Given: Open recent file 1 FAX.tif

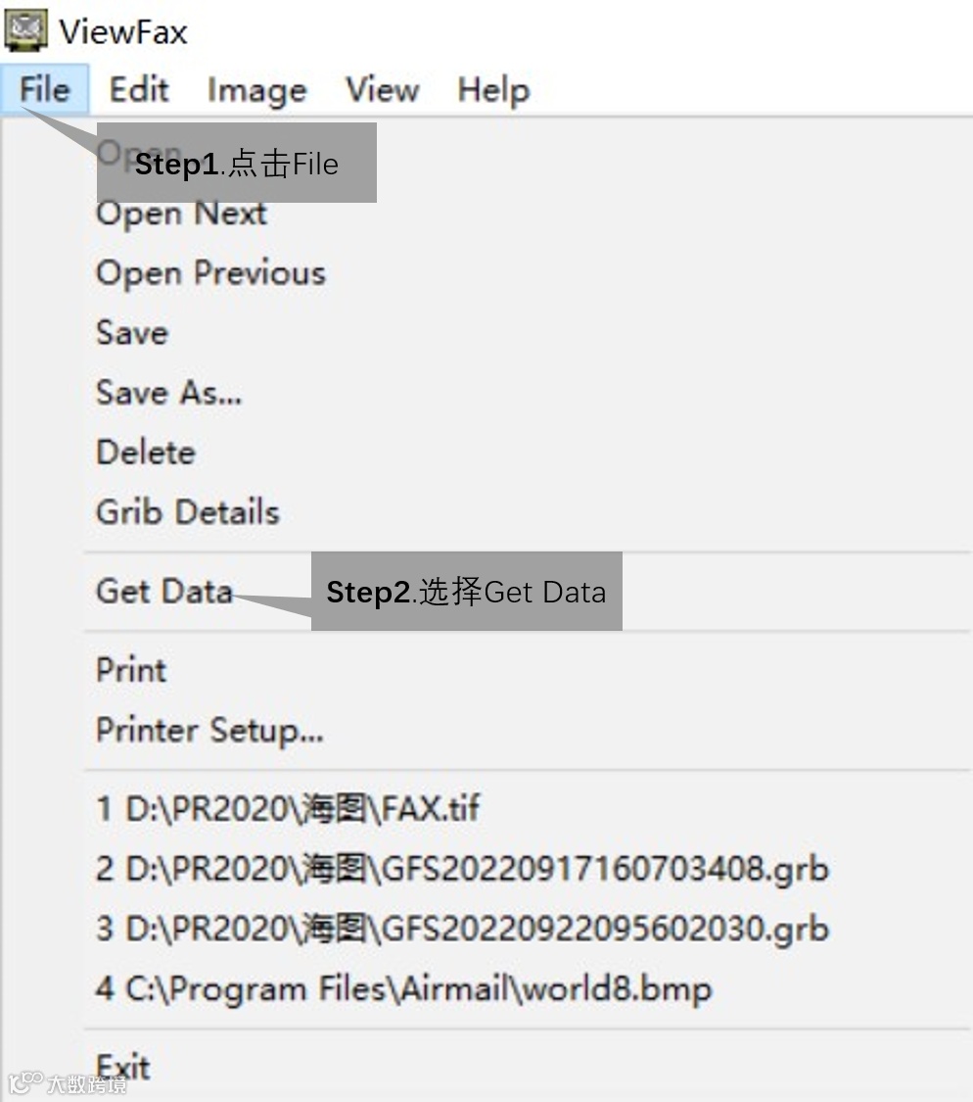Looking at the screenshot, I should coord(288,808).
